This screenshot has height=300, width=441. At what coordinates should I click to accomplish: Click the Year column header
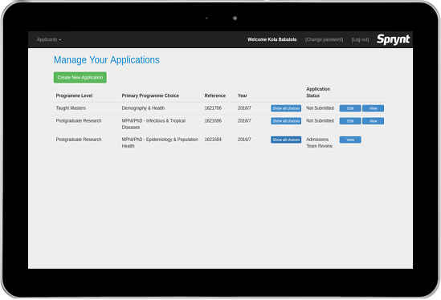[242, 95]
